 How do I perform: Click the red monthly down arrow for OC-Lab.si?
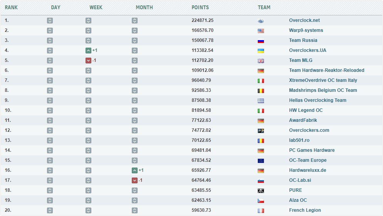click(x=134, y=180)
